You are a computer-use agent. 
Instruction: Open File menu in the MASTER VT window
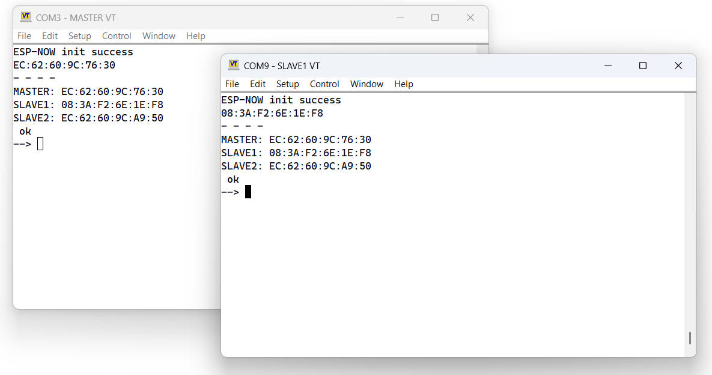click(24, 36)
